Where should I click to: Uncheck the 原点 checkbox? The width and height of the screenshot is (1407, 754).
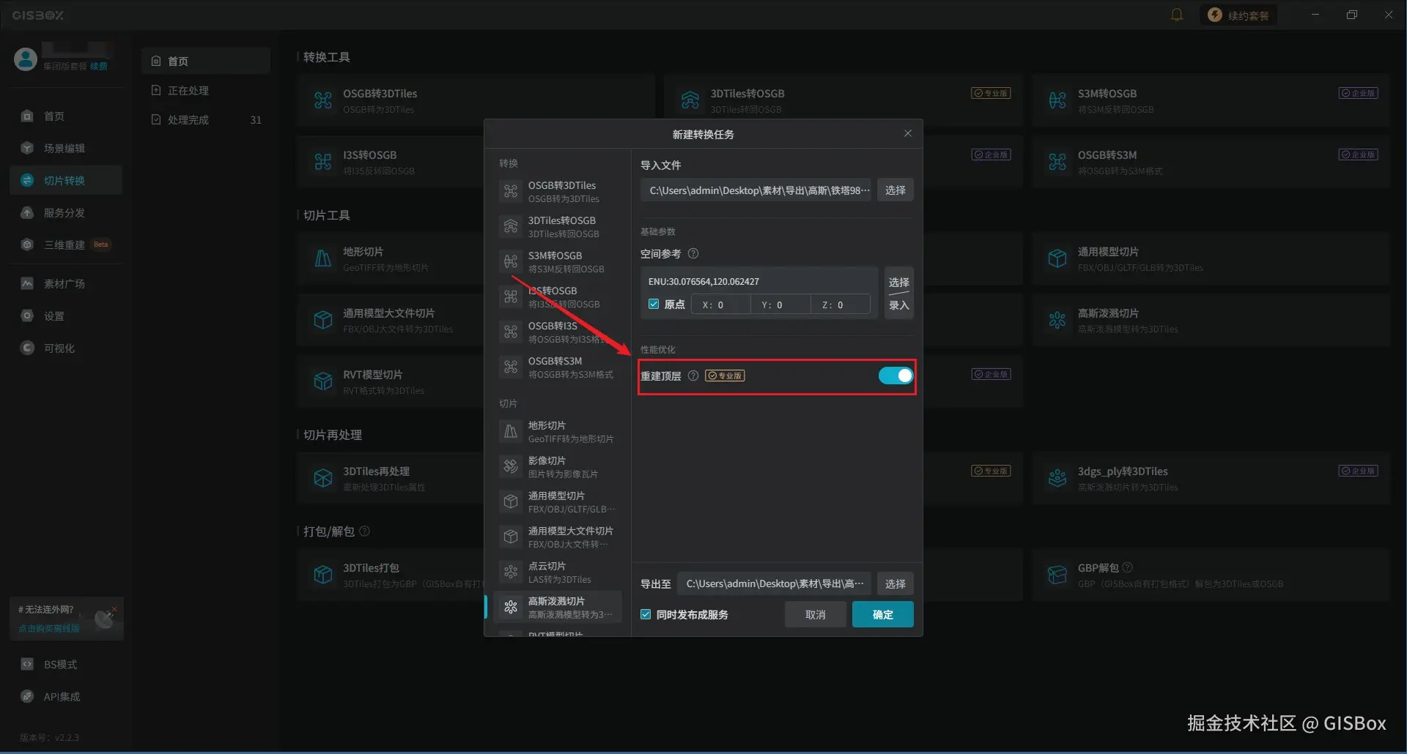pos(654,304)
